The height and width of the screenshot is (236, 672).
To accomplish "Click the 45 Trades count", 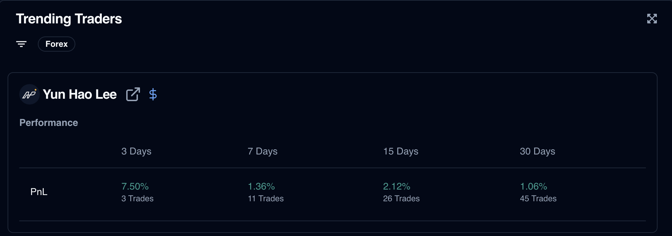I will coord(538,199).
